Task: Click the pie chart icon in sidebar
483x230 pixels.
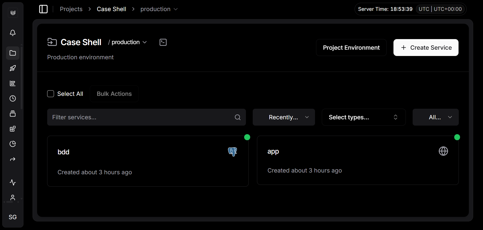Action: tap(13, 144)
